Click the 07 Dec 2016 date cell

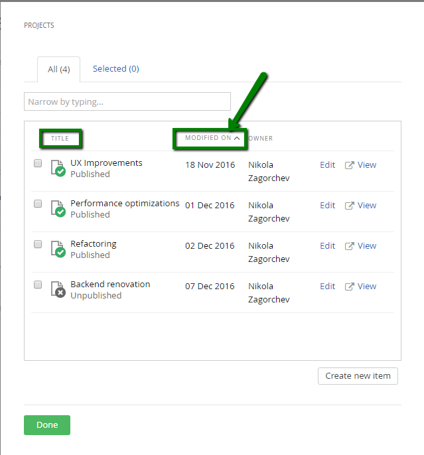(210, 286)
